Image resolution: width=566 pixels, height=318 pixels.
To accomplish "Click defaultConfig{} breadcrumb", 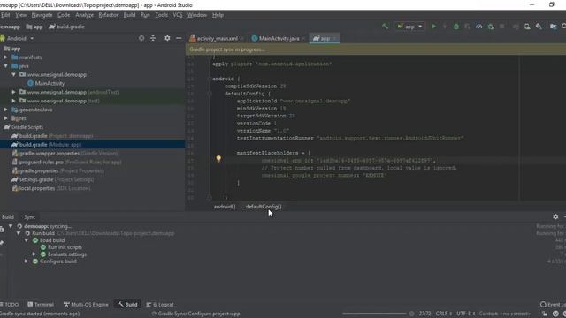I will (264, 207).
